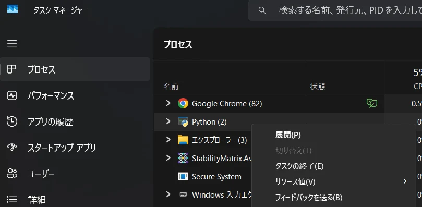Select the エクスプローラー (3) row name
This screenshot has width=422, height=207.
click(219, 140)
